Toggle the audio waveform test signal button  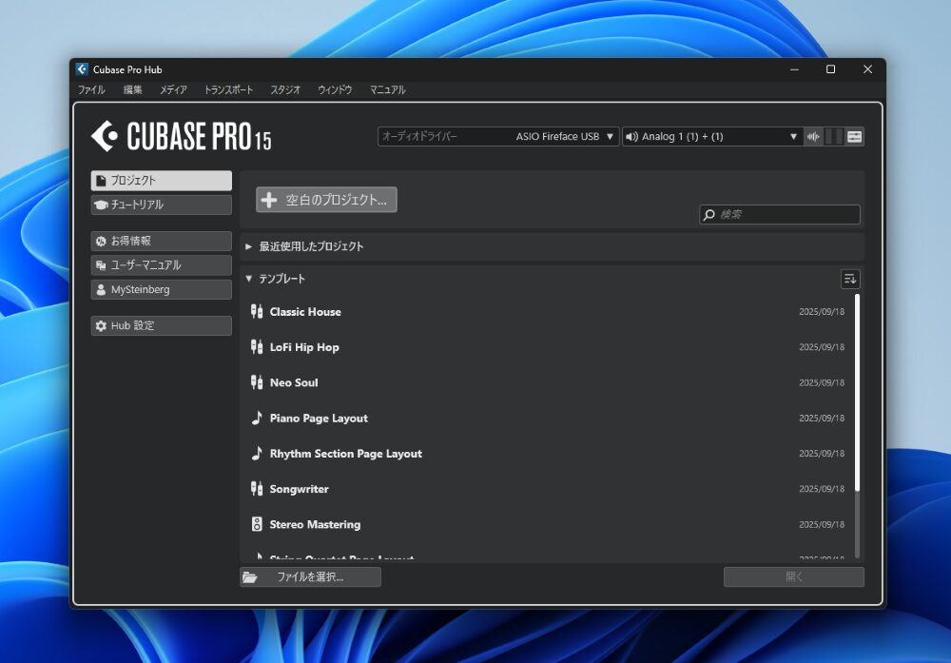tap(813, 136)
